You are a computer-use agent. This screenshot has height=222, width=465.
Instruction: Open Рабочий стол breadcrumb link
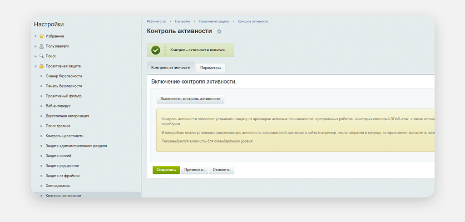click(x=156, y=21)
